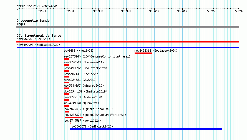This screenshot has width=247, height=140.
Task: Open esv2749567 (Wong2012b) variant
Action: [83, 121]
